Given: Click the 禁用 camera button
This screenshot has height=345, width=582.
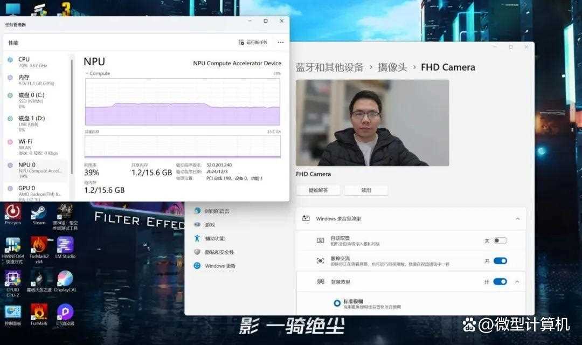Looking at the screenshot, I should 366,190.
